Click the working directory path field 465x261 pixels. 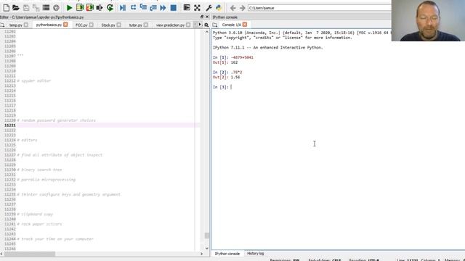pos(320,8)
